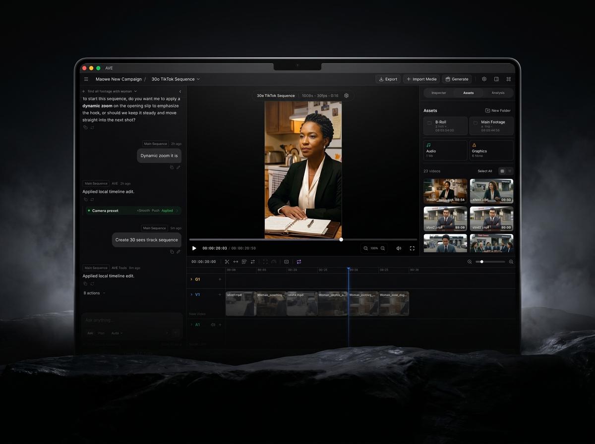Switch assets to list view
This screenshot has height=444, width=595.
[510, 171]
